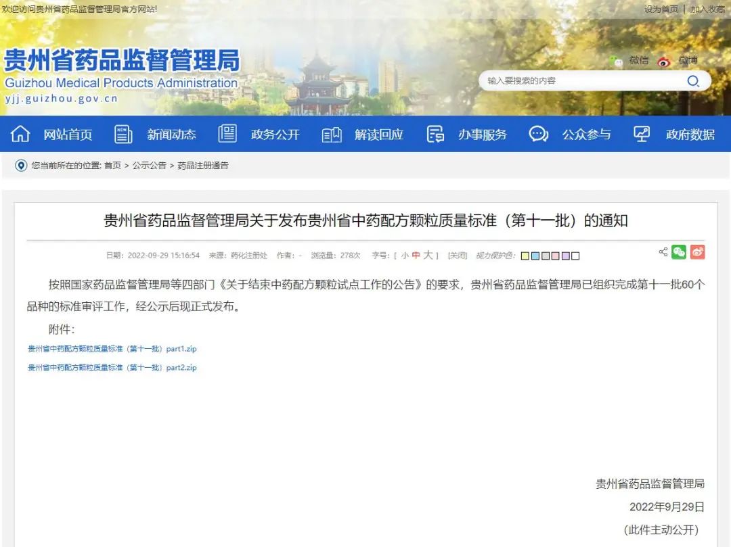Click the chat bubble icon beside 公众参与
This screenshot has width=731, height=547.
click(x=538, y=134)
